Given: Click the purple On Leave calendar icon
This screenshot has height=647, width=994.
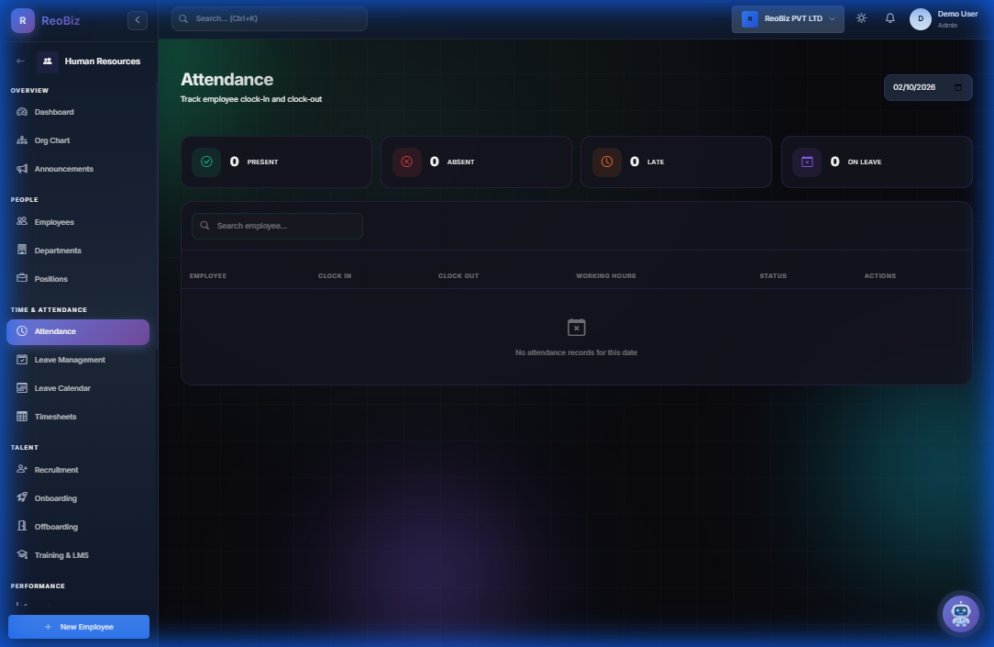Looking at the screenshot, I should click(x=807, y=162).
